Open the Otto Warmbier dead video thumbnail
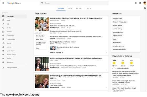 [x=53, y=48]
